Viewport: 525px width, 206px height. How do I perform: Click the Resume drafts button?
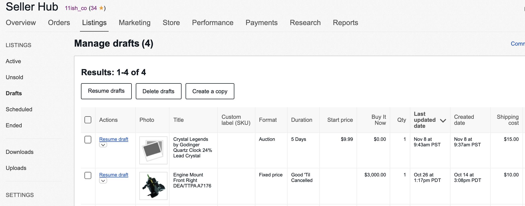[106, 91]
